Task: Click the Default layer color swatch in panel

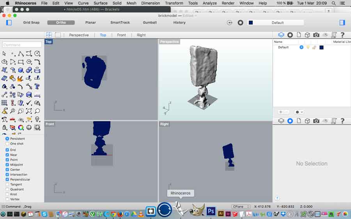Action: pos(321,47)
